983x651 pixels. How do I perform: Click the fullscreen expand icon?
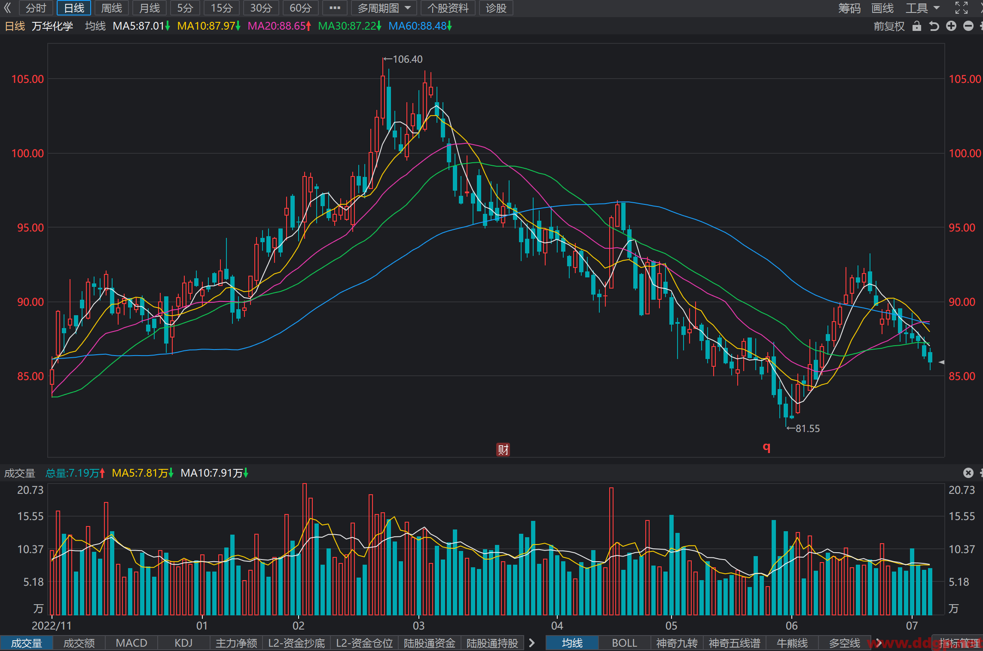[x=962, y=8]
